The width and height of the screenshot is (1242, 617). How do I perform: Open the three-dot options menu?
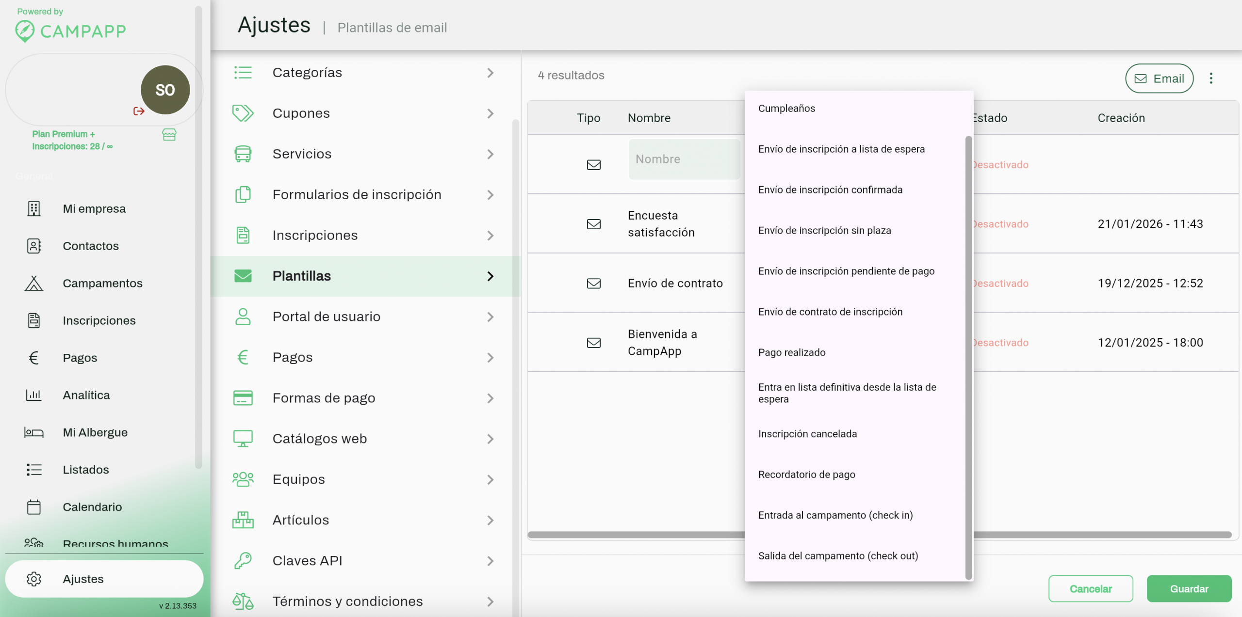click(1211, 79)
